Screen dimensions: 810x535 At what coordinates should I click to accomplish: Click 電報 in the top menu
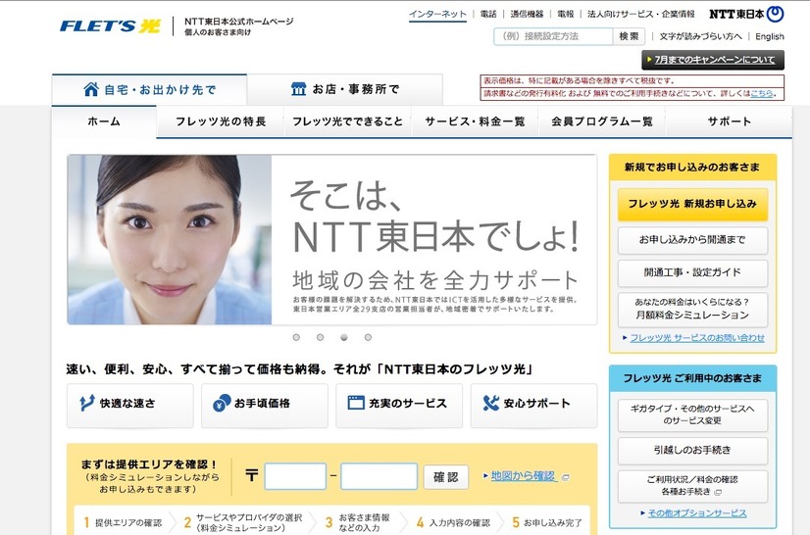pos(566,15)
